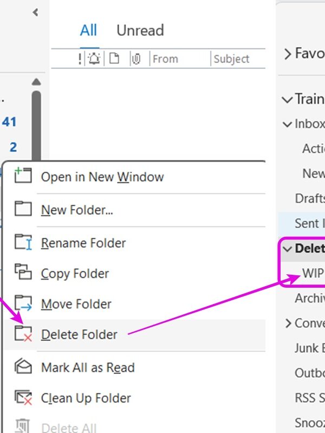This screenshot has width=325, height=433.
Task: Click the scroll up arrow in folder list
Action: (36, 82)
